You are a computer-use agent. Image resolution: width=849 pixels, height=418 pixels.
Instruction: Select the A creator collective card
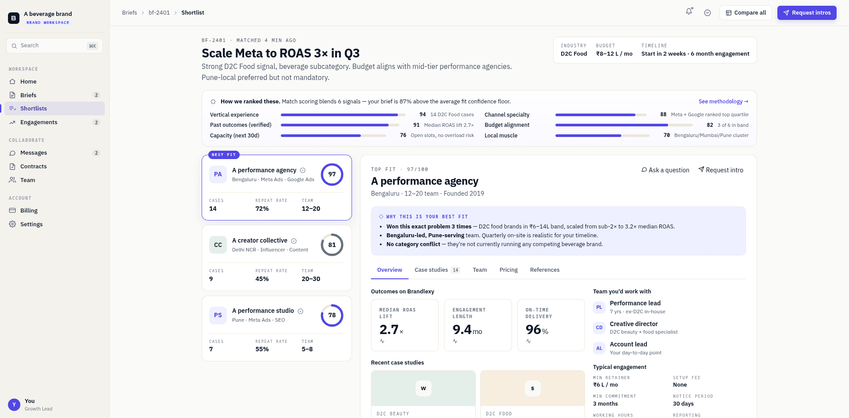[x=277, y=258]
